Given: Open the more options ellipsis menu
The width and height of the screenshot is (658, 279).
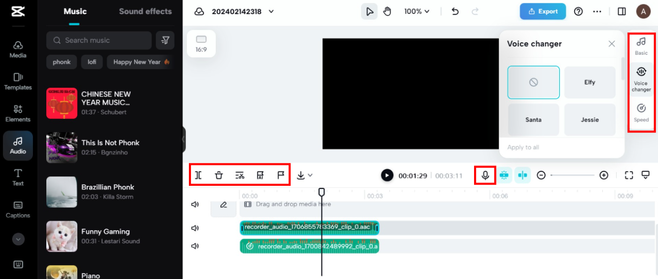Looking at the screenshot, I should pos(597,11).
